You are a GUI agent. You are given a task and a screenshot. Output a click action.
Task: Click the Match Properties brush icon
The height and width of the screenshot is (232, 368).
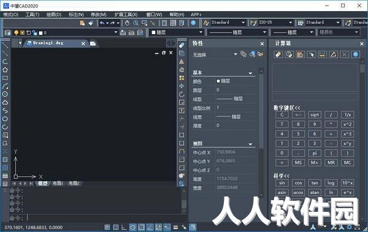(x=91, y=23)
